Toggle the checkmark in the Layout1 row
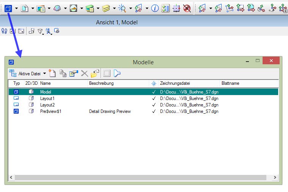Viewport: 288px width, 192px height. [x=154, y=98]
